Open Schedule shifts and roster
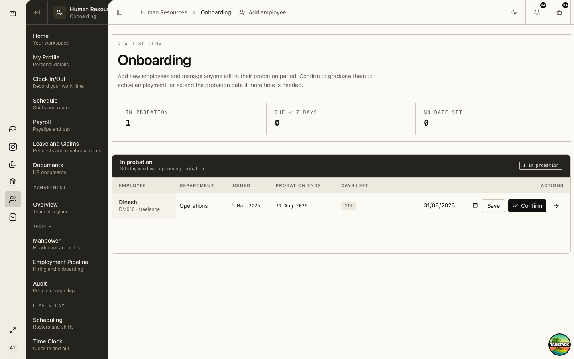 click(67, 104)
